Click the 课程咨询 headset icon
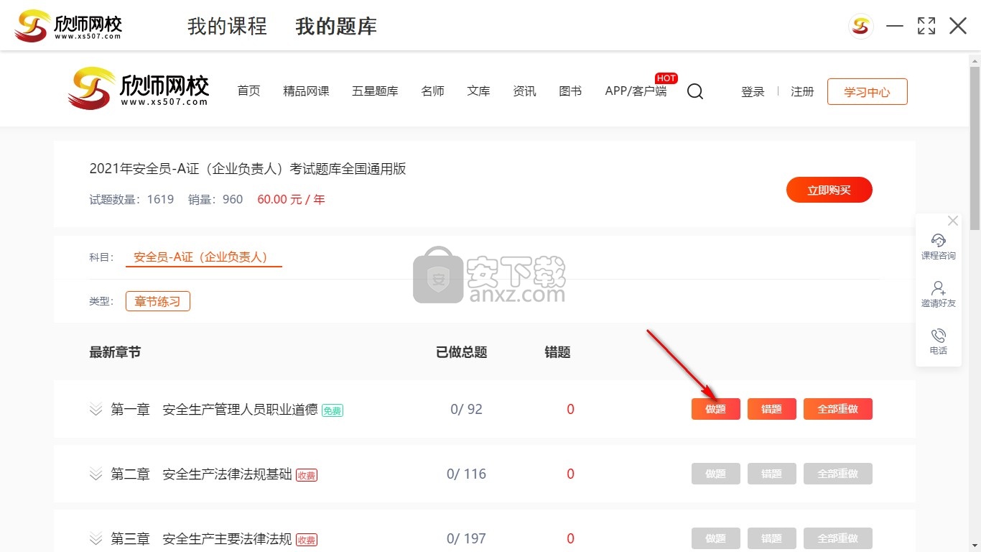This screenshot has height=552, width=981. coord(938,240)
